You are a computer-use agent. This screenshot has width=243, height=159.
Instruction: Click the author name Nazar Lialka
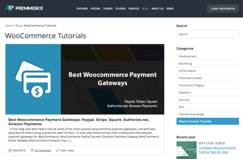pos(67,151)
